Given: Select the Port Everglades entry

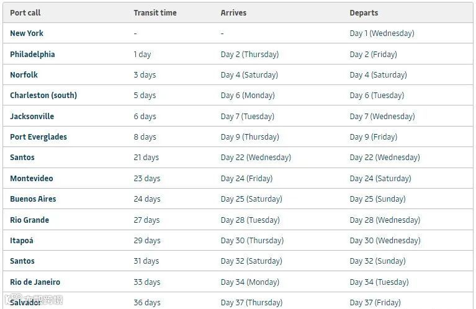Looking at the screenshot, I should tap(38, 137).
